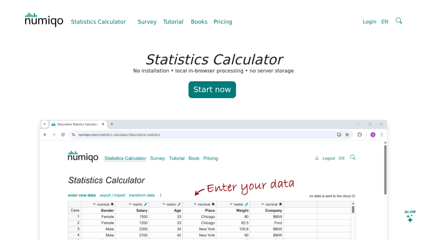
Task: Click the Start now button
Action: [212, 89]
